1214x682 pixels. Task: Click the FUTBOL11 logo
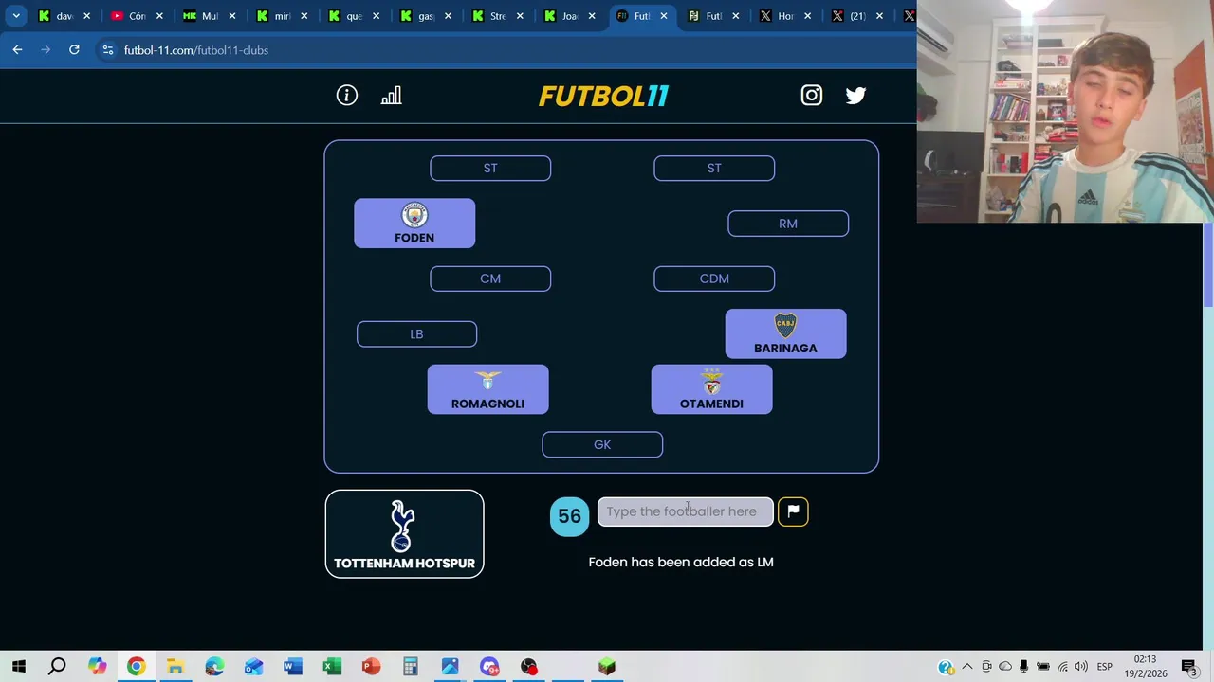tap(603, 96)
